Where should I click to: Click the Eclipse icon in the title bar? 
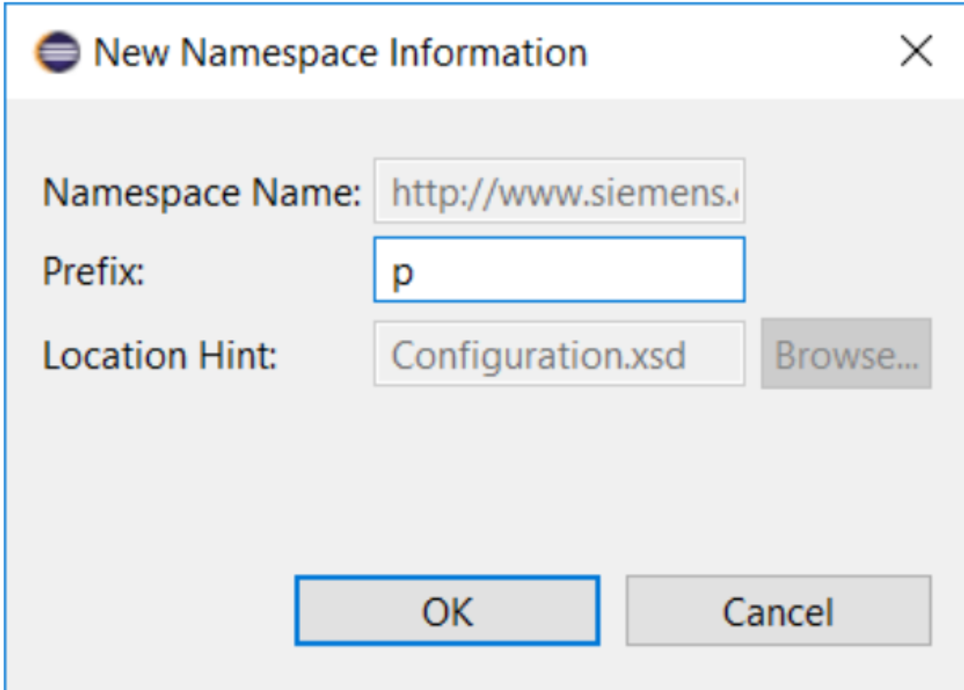coord(57,52)
